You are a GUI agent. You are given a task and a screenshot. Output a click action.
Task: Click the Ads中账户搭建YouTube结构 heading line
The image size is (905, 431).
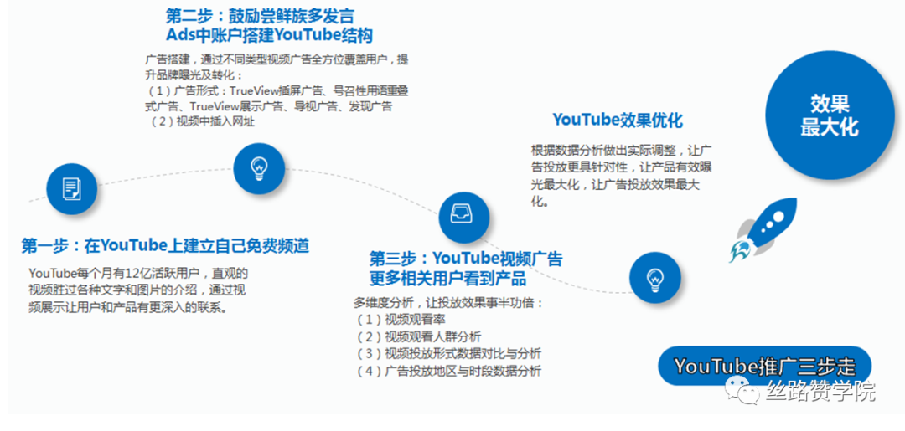point(268,36)
